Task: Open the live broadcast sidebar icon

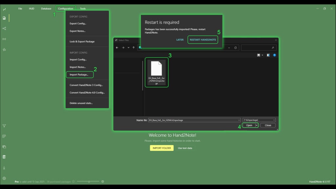Action: (x=4, y=39)
